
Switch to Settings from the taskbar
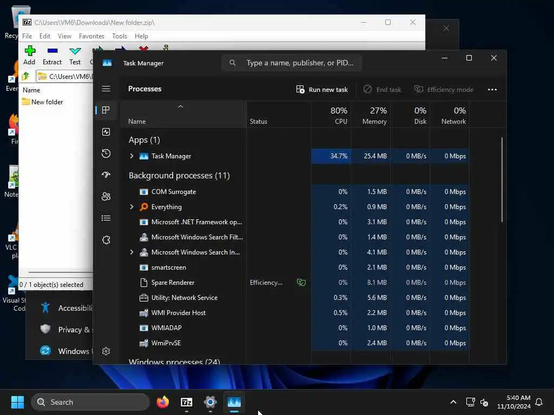click(x=210, y=402)
